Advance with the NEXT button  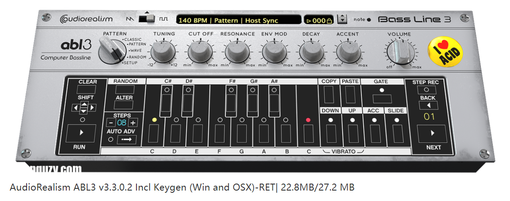click(x=432, y=133)
